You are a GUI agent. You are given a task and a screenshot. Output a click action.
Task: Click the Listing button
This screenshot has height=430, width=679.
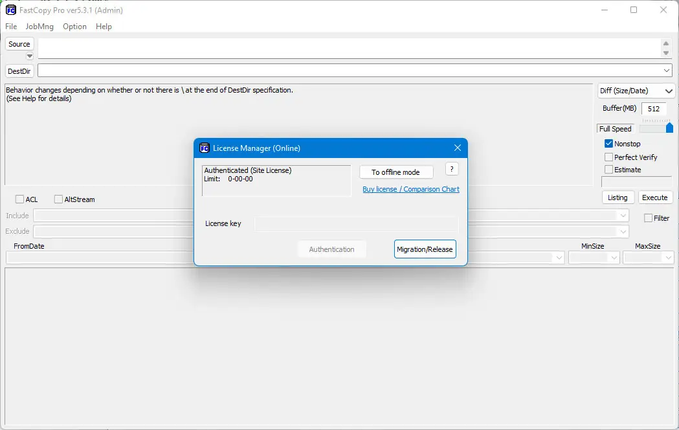[618, 198]
